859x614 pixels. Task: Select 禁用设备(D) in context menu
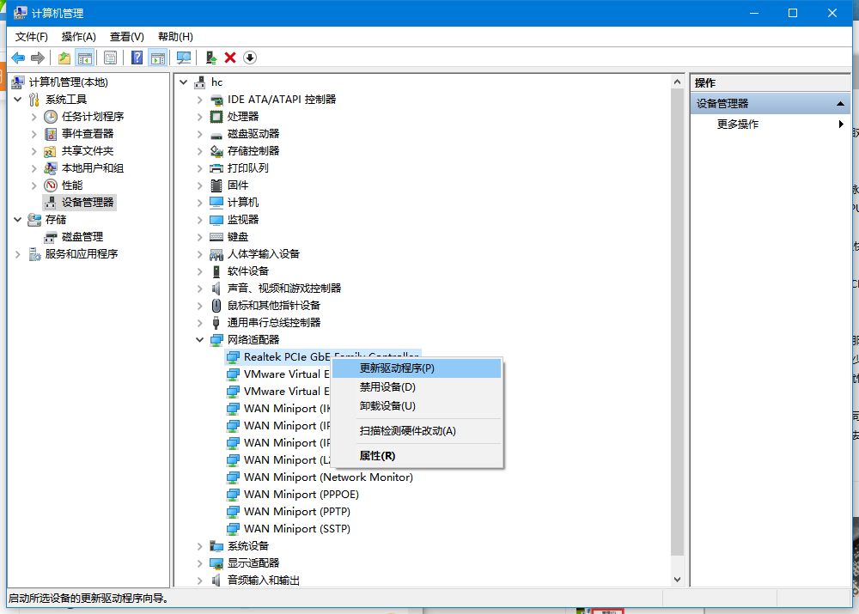click(387, 387)
